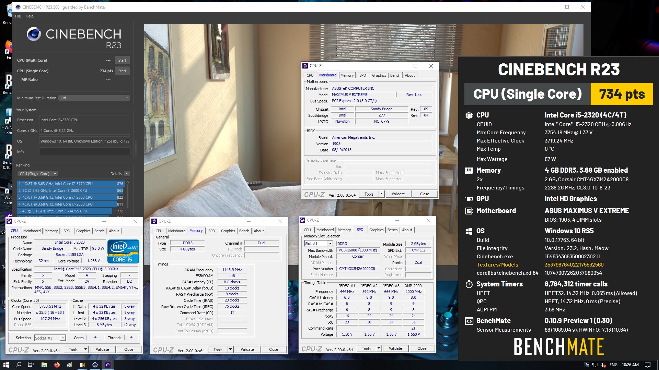
Task: Select SPD tab in CPU-Z CPU window
Action: coord(67,231)
